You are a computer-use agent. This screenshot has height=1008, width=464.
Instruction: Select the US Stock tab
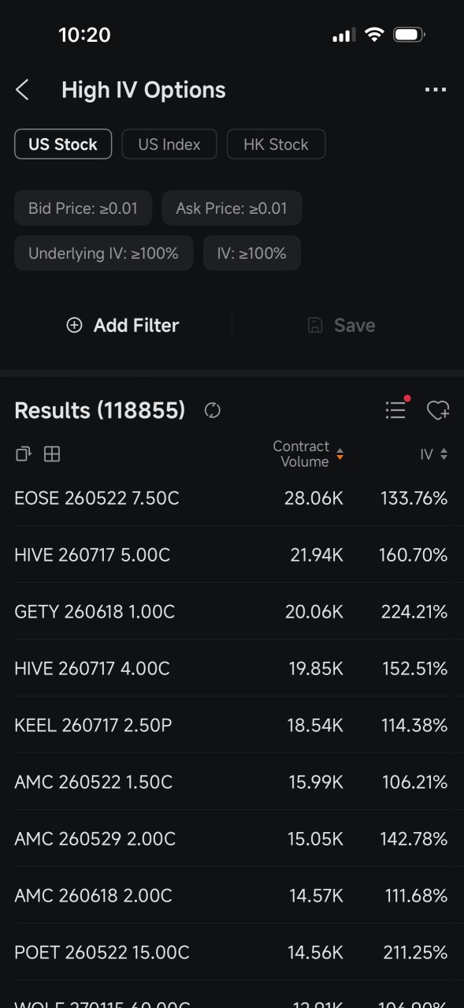point(63,144)
